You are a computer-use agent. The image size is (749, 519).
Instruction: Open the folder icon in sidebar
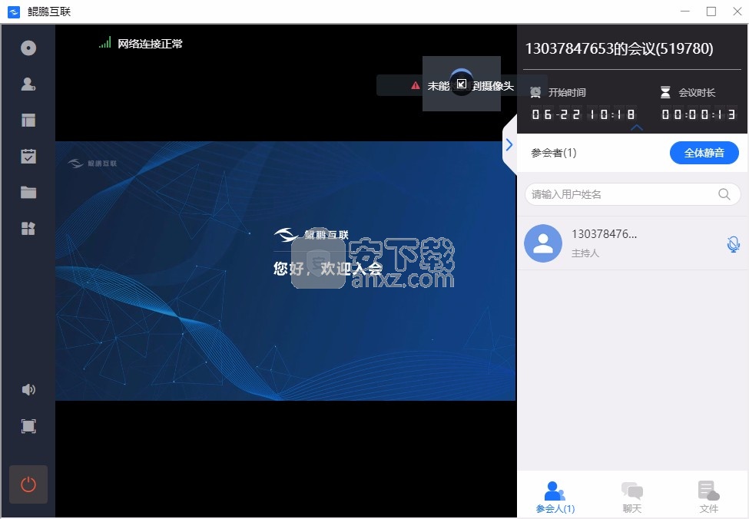[x=28, y=193]
